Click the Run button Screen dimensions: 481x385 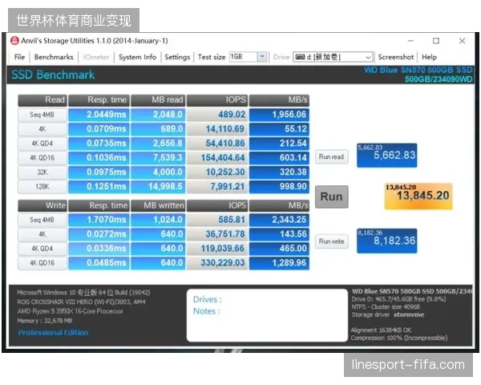pos(332,197)
